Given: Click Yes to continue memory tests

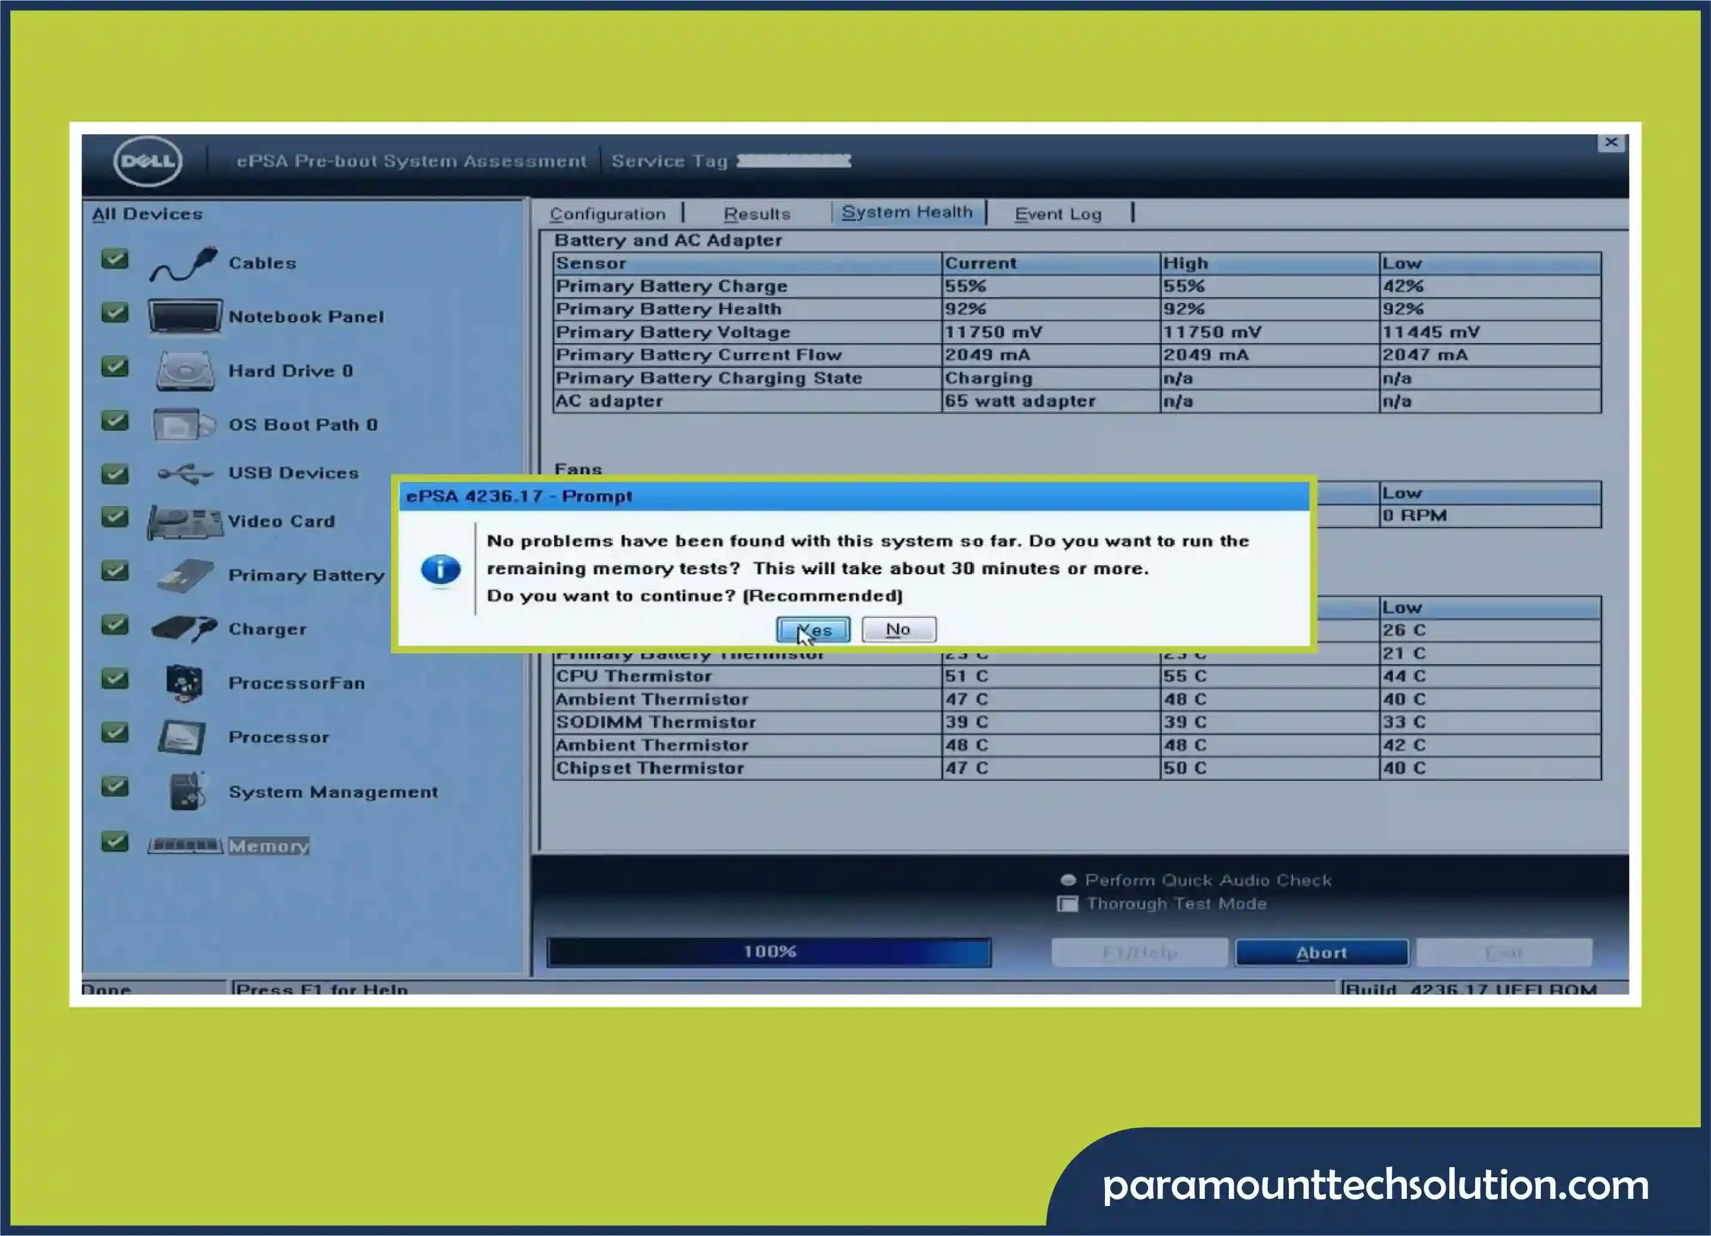Looking at the screenshot, I should point(813,630).
